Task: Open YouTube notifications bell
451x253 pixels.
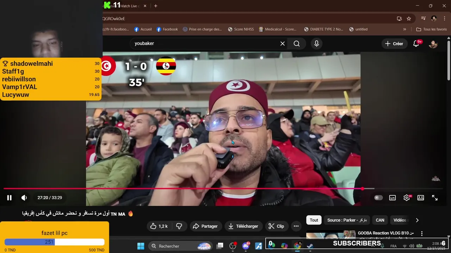Action: pyautogui.click(x=416, y=44)
